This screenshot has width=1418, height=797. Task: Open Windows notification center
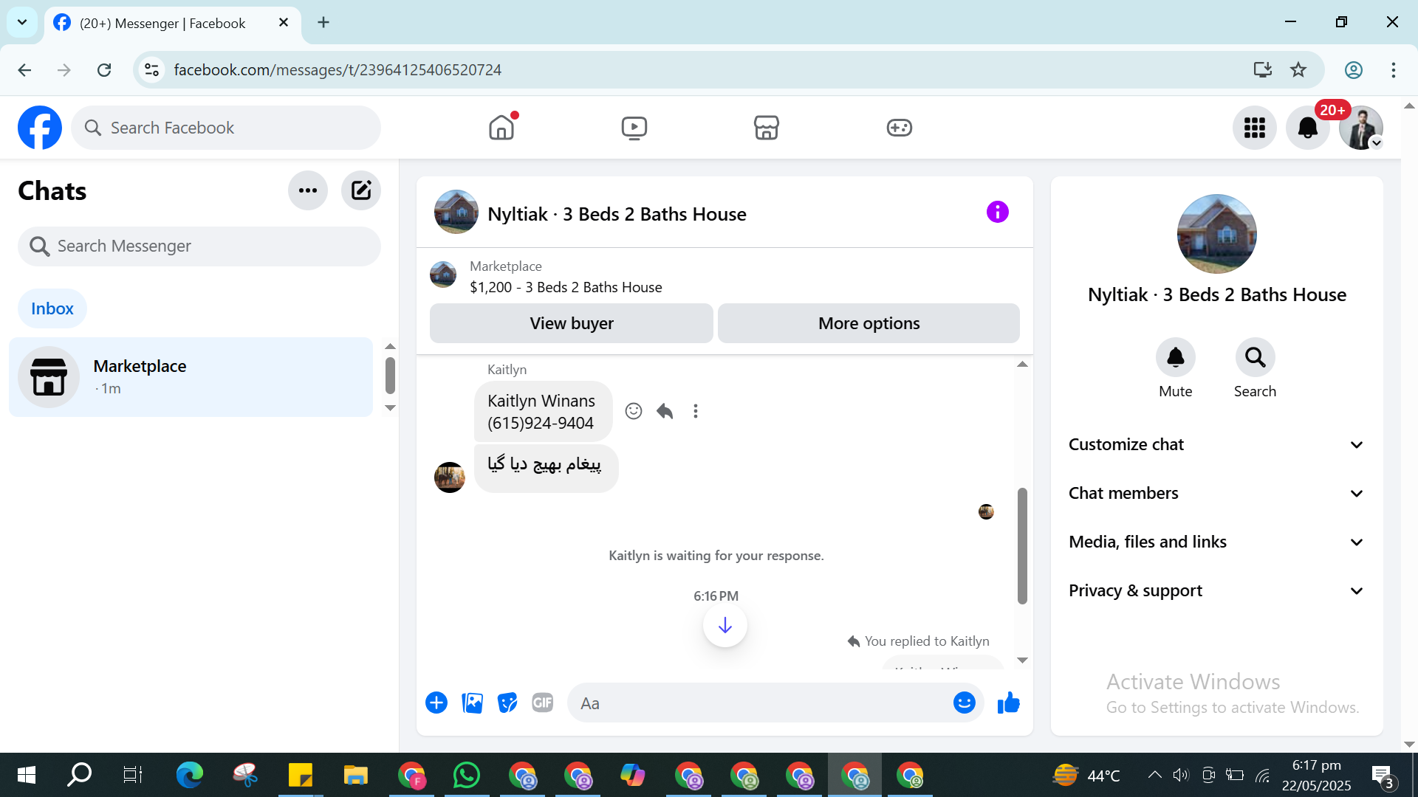1383,776
